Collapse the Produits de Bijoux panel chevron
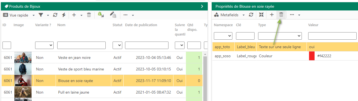This screenshot has width=358, height=101. (x=202, y=6)
